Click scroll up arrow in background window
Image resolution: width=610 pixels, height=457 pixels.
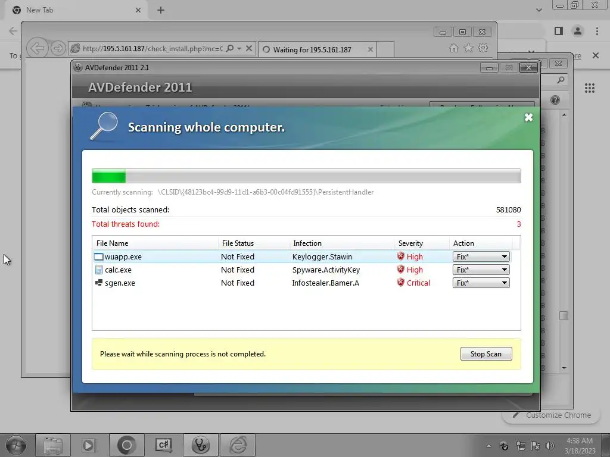pos(564,115)
